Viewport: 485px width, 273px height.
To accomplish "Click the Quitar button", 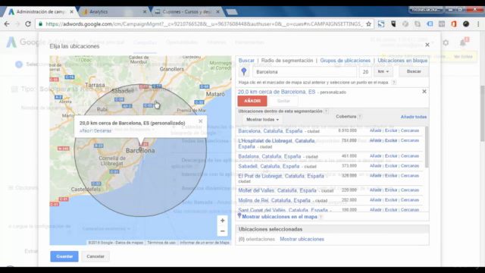I will (x=283, y=101).
